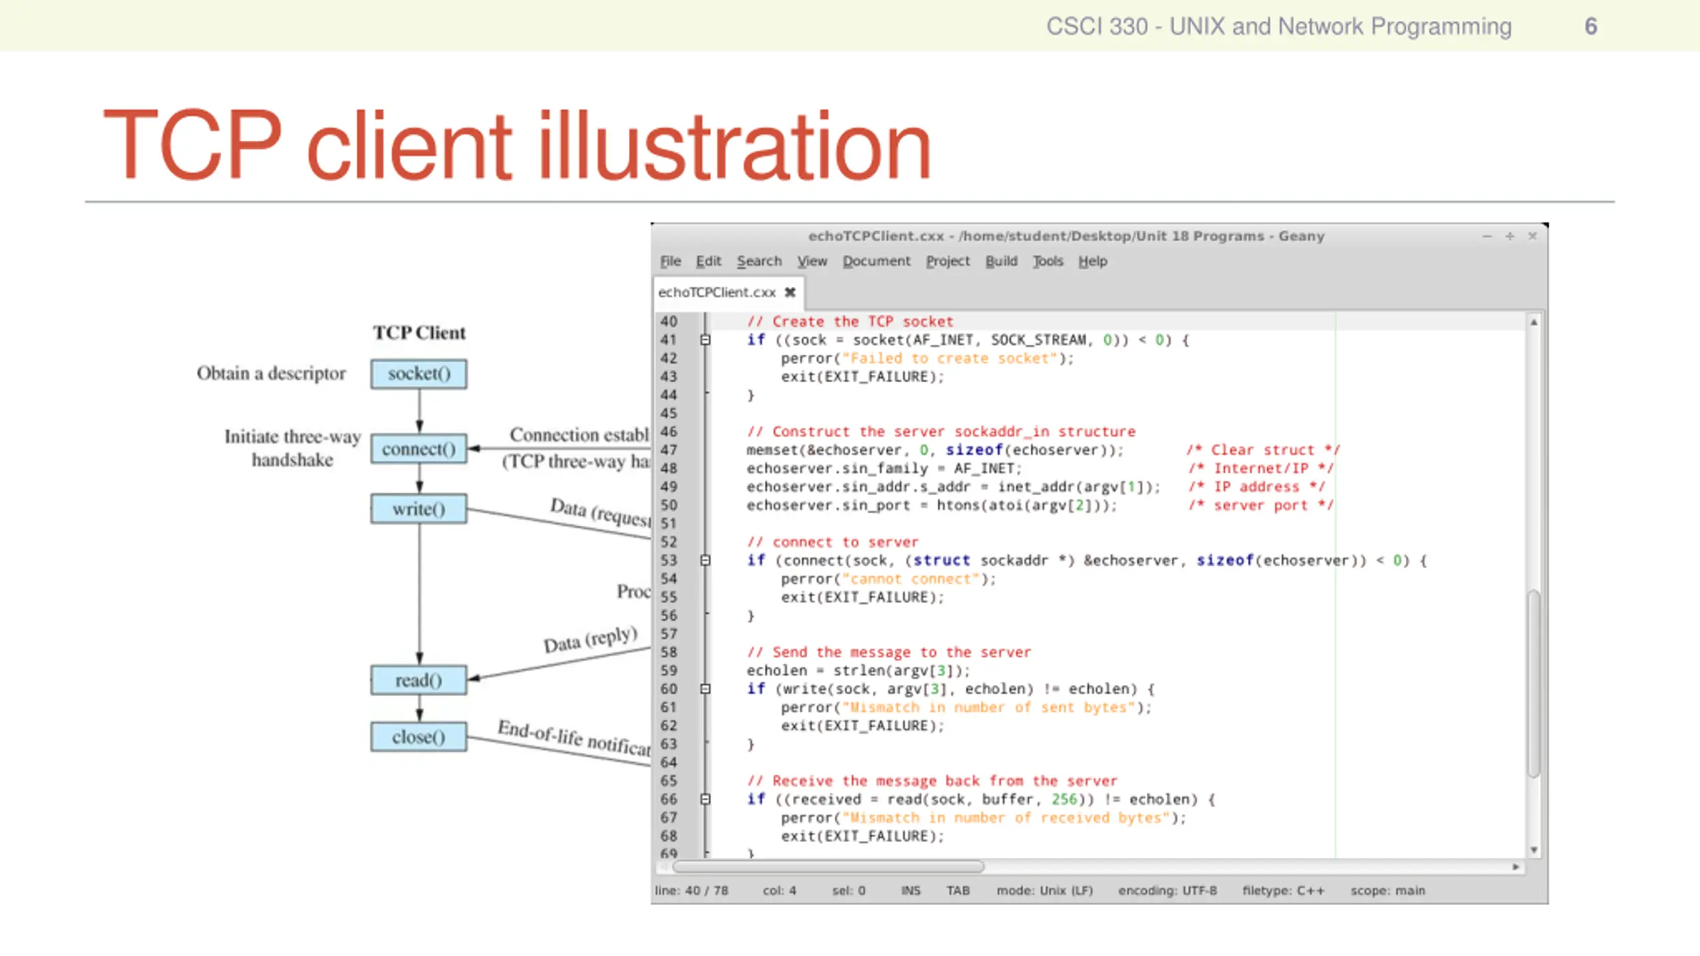Open the Edit menu

click(708, 261)
